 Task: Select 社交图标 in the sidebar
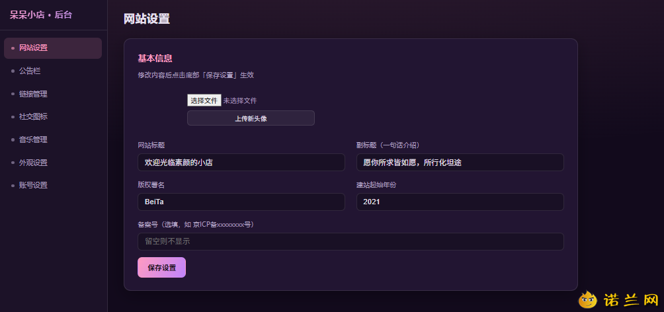click(x=53, y=116)
